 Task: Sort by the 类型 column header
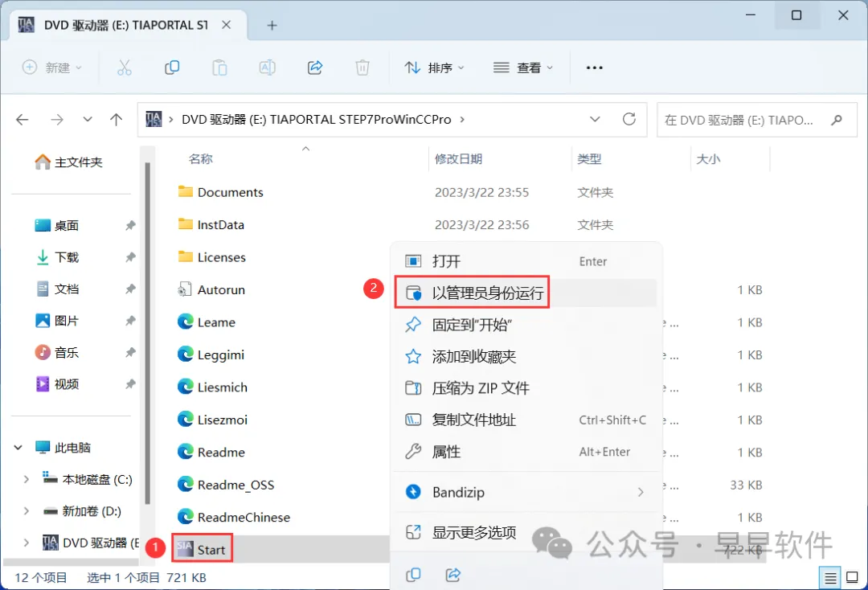(589, 159)
